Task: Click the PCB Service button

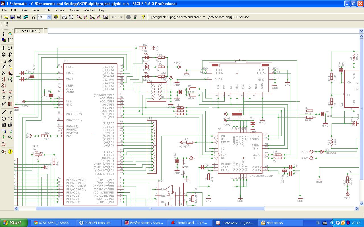Action: tap(228, 17)
